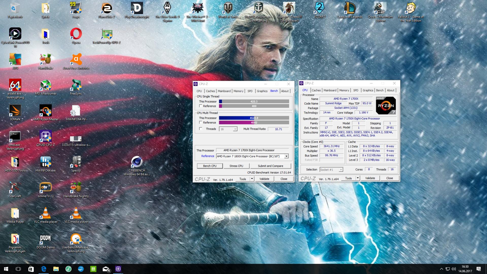Click the CPUID CPU-Z desktop shortcut
This screenshot has height=274, width=487.
(x=46, y=138)
